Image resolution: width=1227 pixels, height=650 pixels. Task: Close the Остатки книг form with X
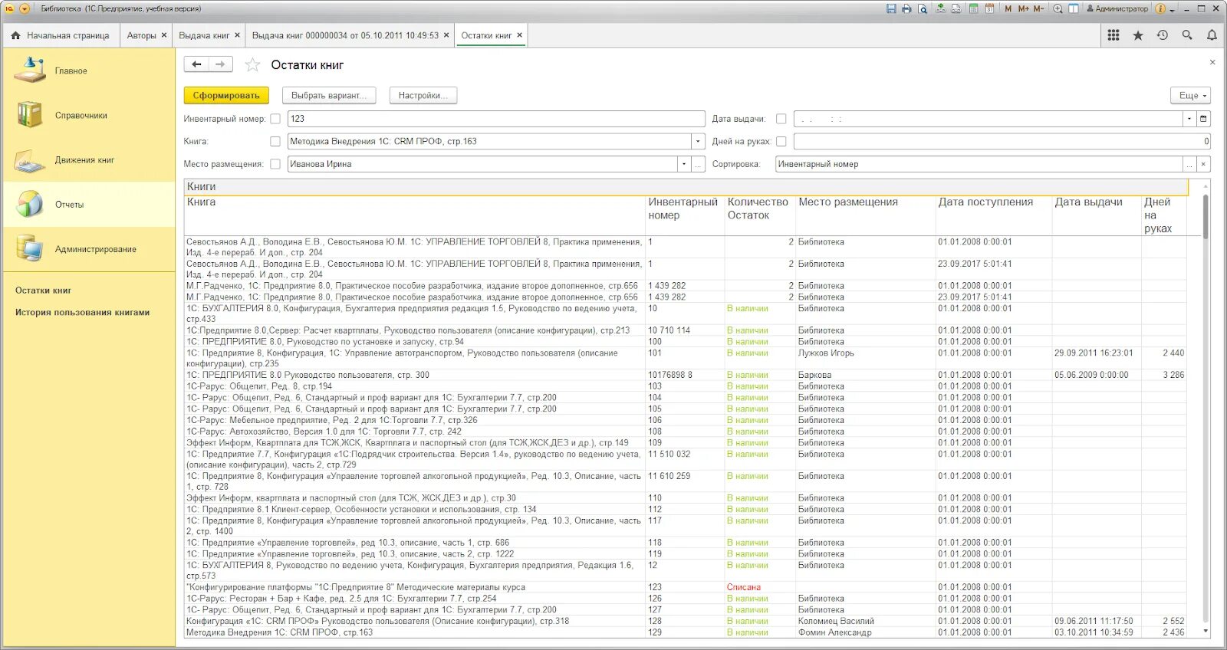pyautogui.click(x=1212, y=62)
